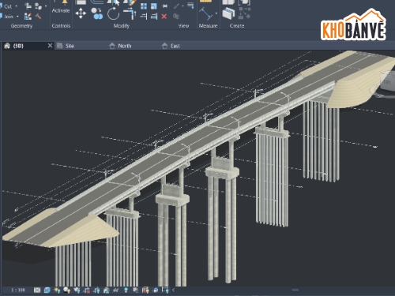Click the Create Parts icon

[x=228, y=13]
